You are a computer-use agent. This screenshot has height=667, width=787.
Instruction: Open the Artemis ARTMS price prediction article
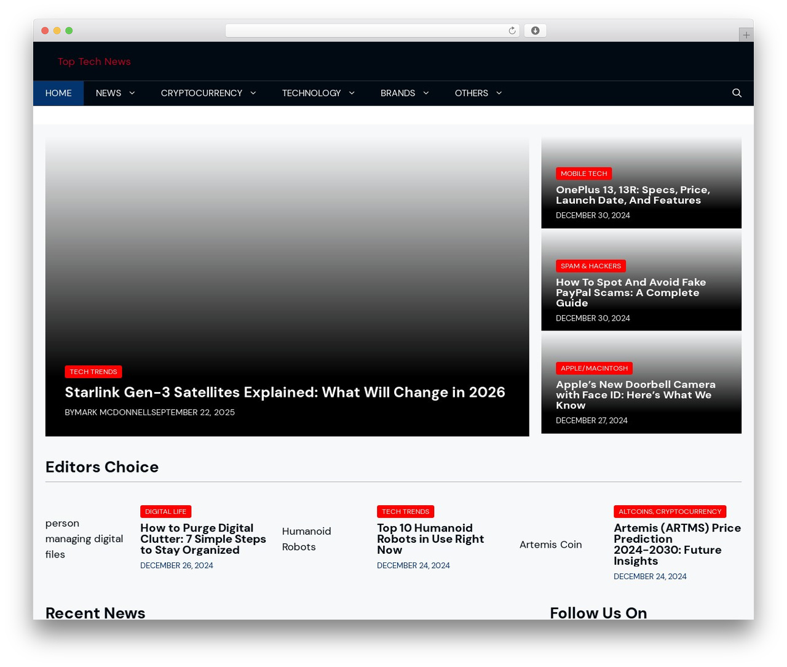tap(677, 540)
